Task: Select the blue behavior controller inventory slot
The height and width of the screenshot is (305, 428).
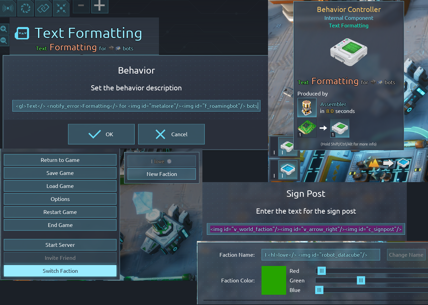Action: pos(284,169)
